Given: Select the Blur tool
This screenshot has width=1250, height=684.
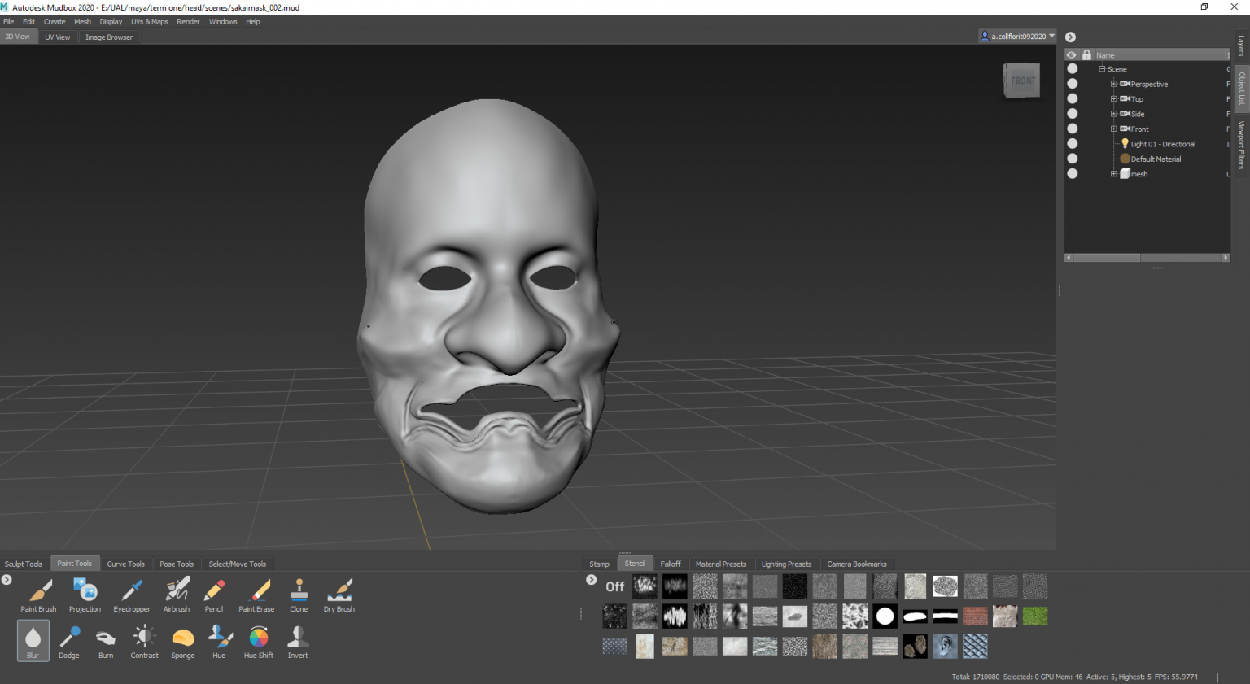Looking at the screenshot, I should pos(33,640).
